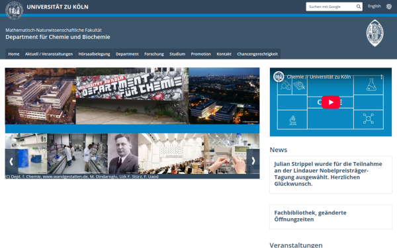
Task: Click the search magnifier icon
Action: [358, 7]
